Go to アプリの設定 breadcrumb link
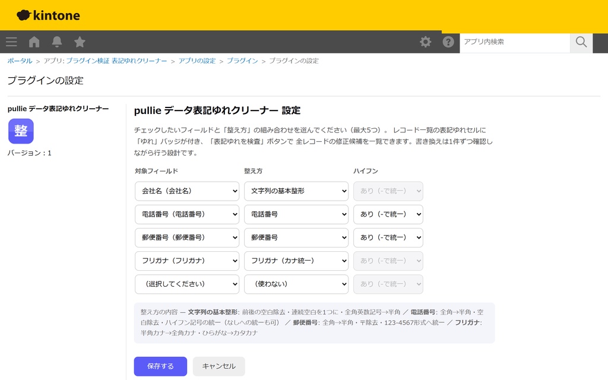Screen dimensions: 608x380 click(x=197, y=61)
